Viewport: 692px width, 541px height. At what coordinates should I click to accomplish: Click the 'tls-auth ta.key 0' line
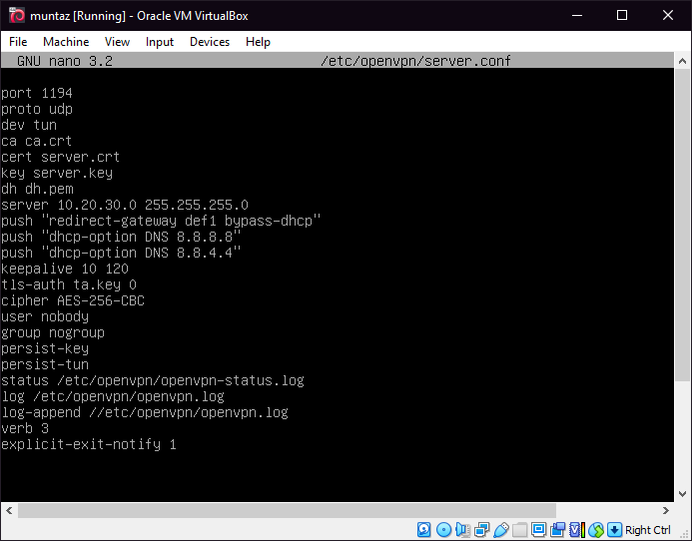pyautogui.click(x=69, y=284)
